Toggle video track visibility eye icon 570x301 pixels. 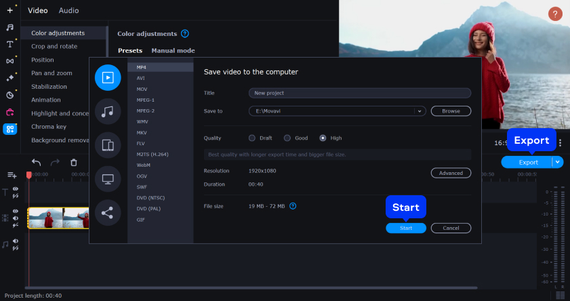(x=15, y=211)
